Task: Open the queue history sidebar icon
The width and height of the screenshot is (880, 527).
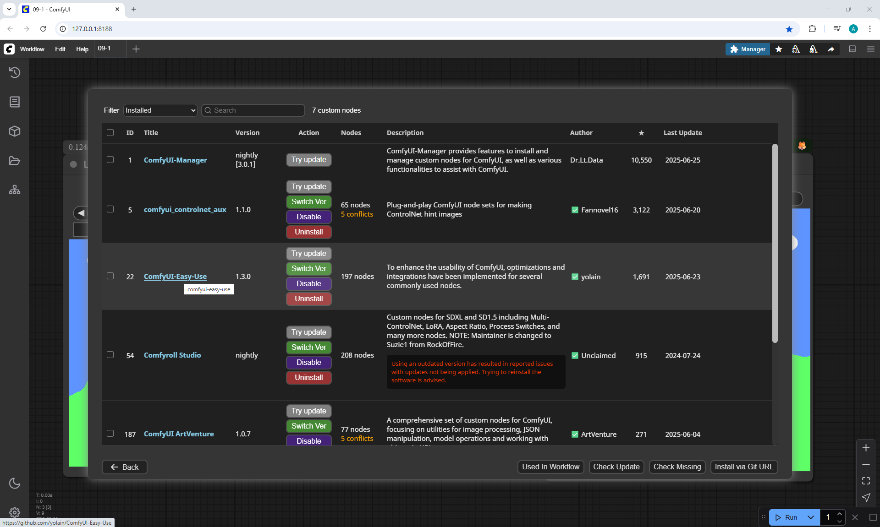Action: point(15,72)
